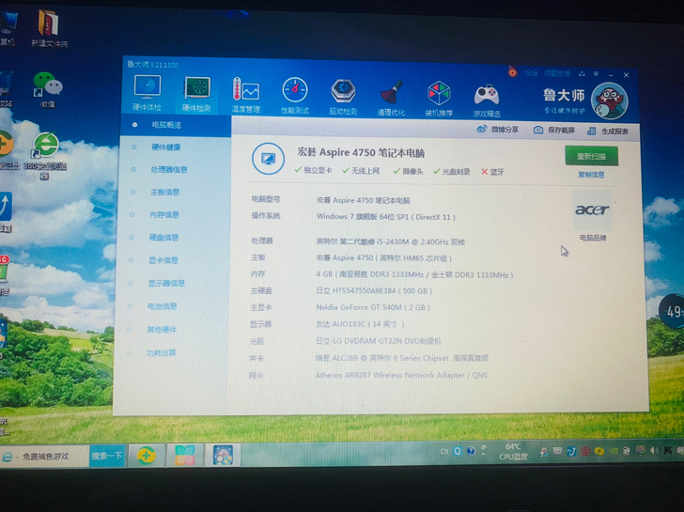The image size is (684, 512).
Task: Click the AUO183C display value text
Action: 360,324
